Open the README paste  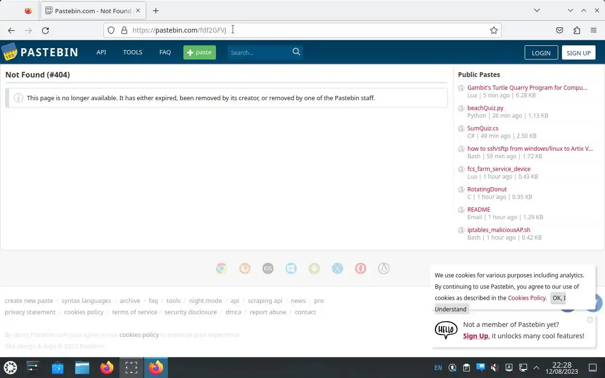(x=478, y=209)
